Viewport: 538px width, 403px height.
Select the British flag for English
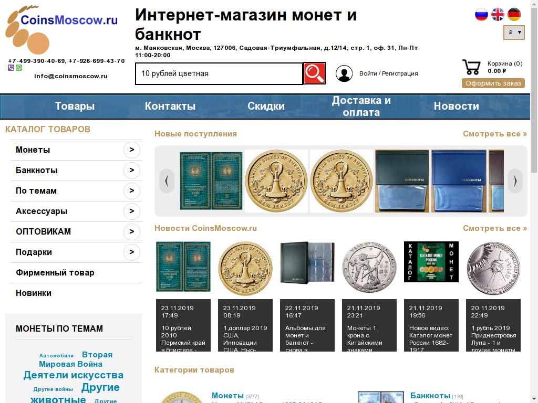pos(498,15)
